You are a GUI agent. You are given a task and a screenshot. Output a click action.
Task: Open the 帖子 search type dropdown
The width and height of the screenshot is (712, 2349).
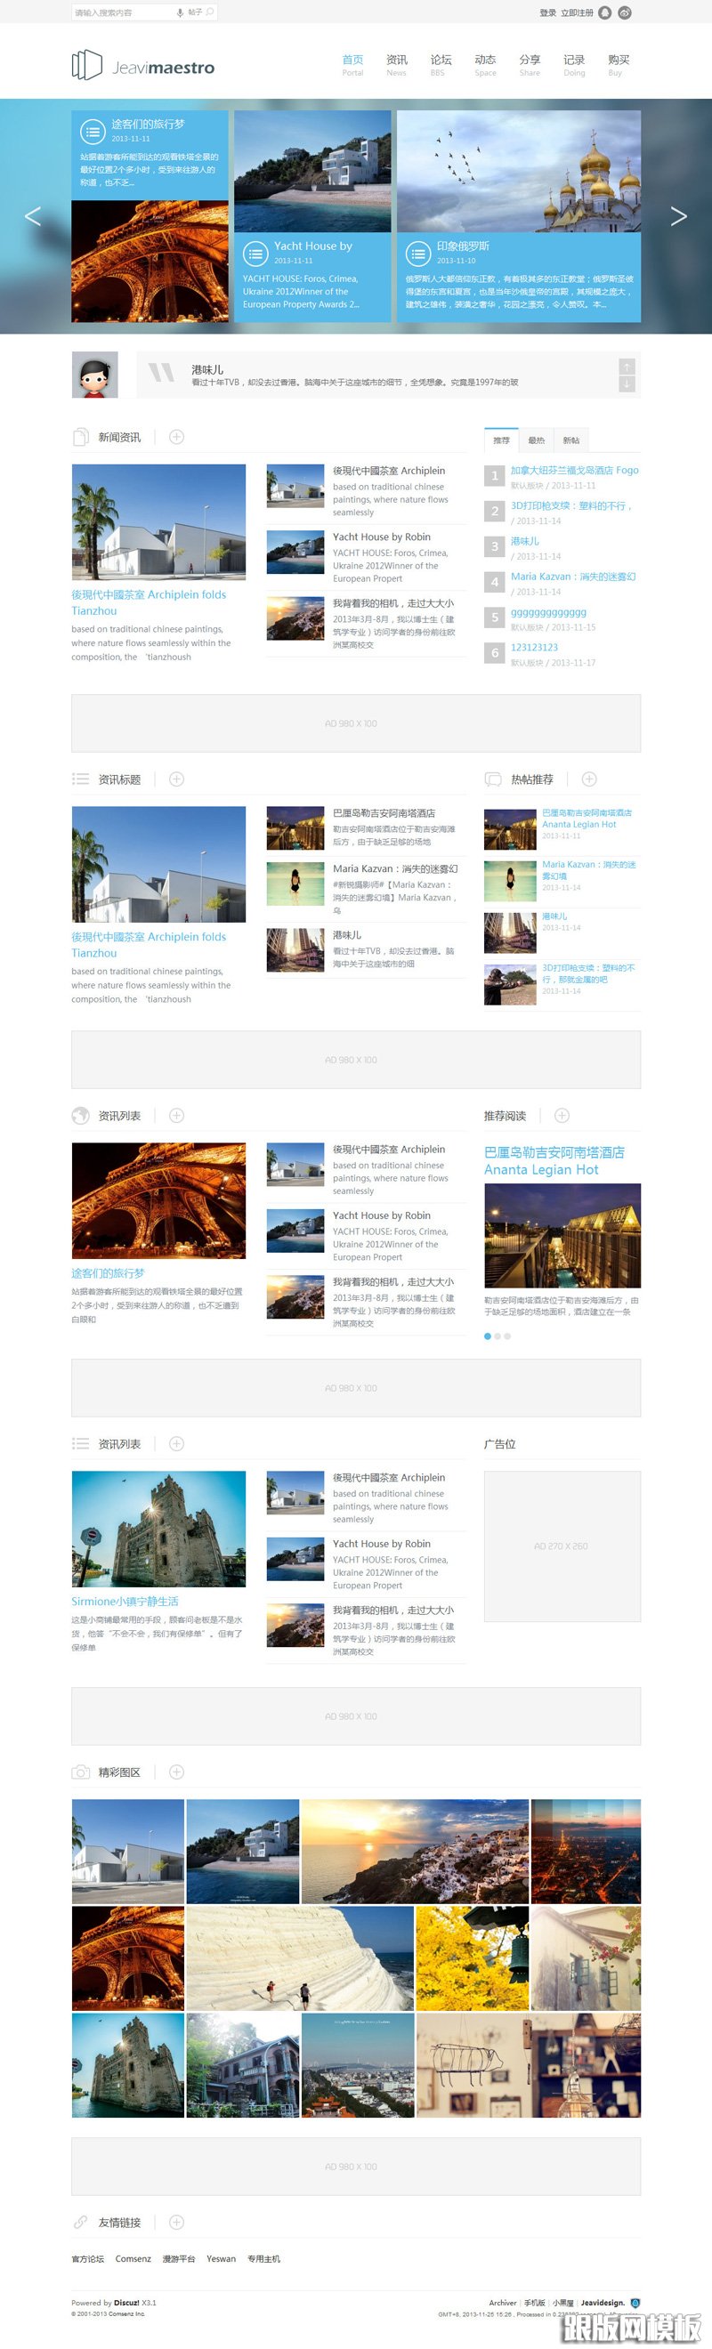194,12
